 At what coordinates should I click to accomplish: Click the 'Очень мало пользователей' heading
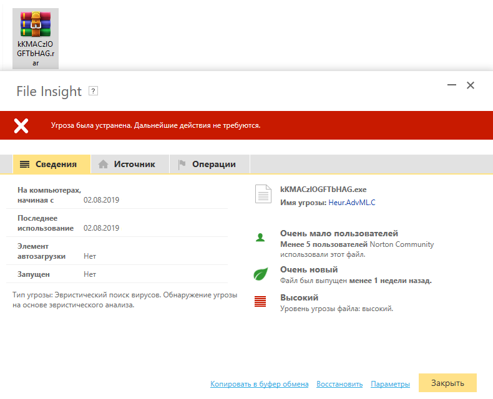339,233
